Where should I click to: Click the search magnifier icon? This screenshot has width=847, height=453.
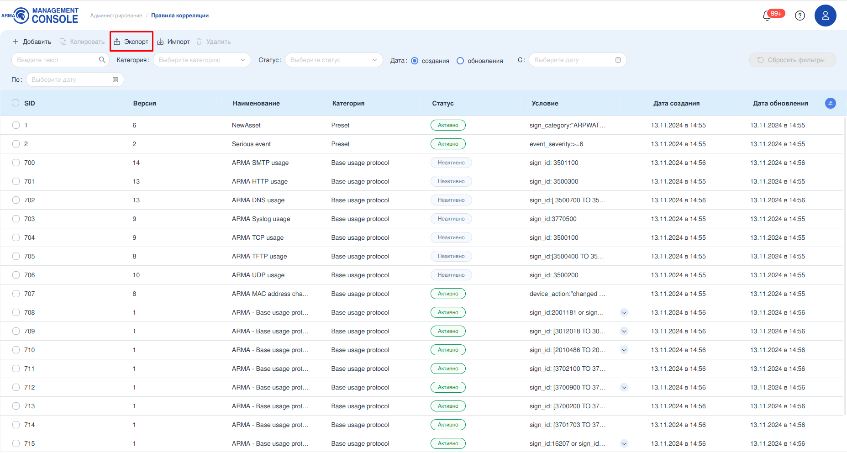pyautogui.click(x=102, y=60)
